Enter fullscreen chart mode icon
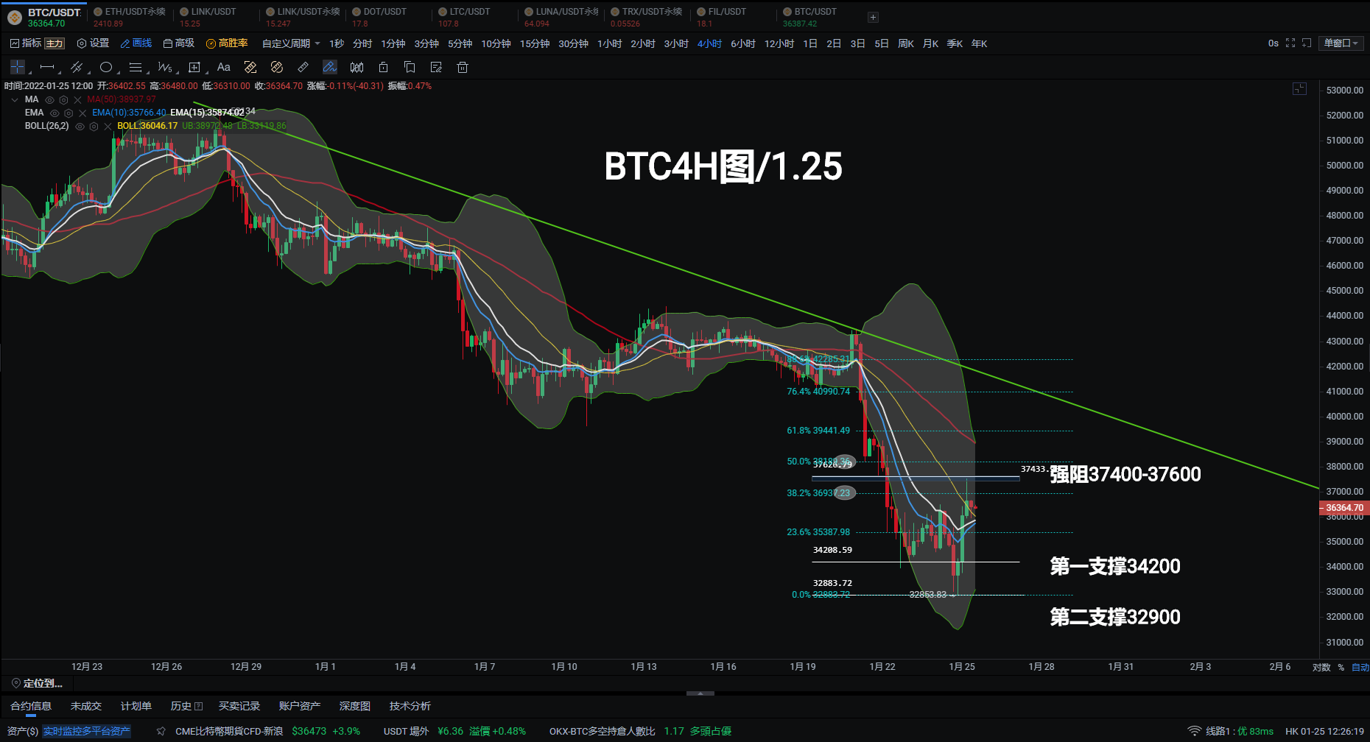This screenshot has width=1370, height=742. coord(1290,43)
